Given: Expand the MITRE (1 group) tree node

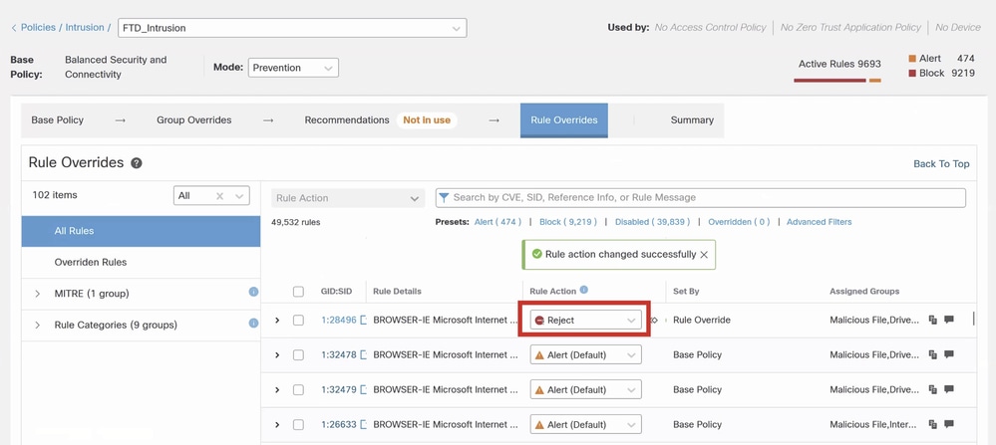Looking at the screenshot, I should pos(38,294).
